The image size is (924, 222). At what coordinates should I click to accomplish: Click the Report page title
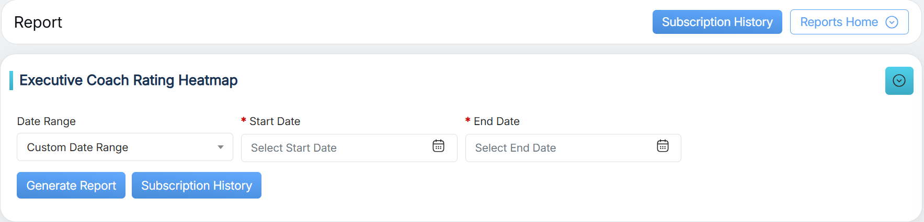tap(38, 22)
